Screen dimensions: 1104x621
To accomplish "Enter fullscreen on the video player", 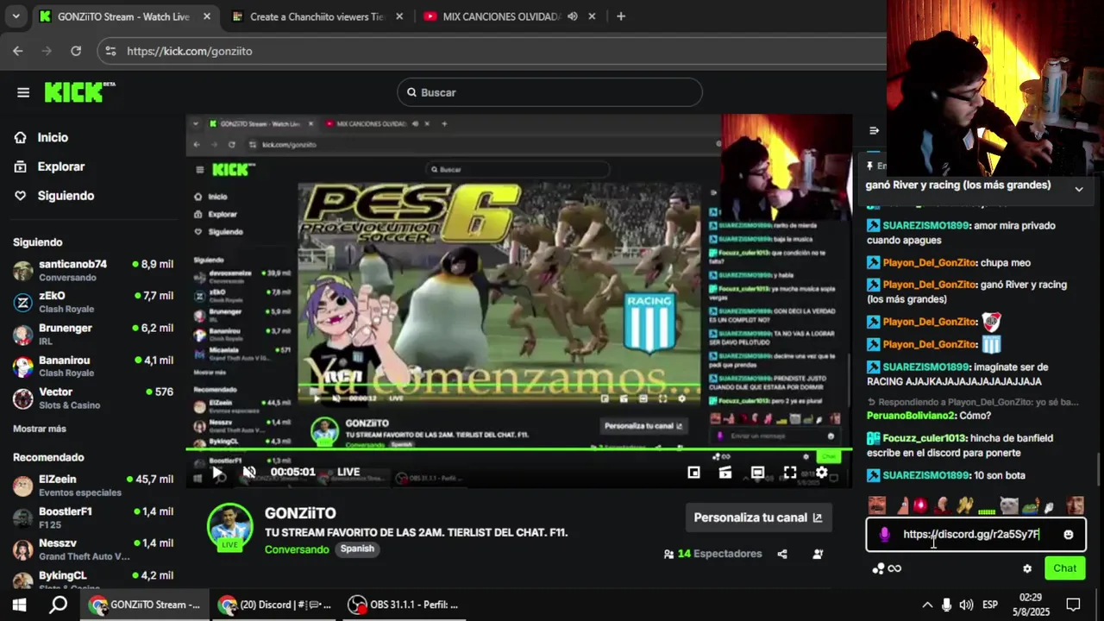I will click(x=789, y=472).
